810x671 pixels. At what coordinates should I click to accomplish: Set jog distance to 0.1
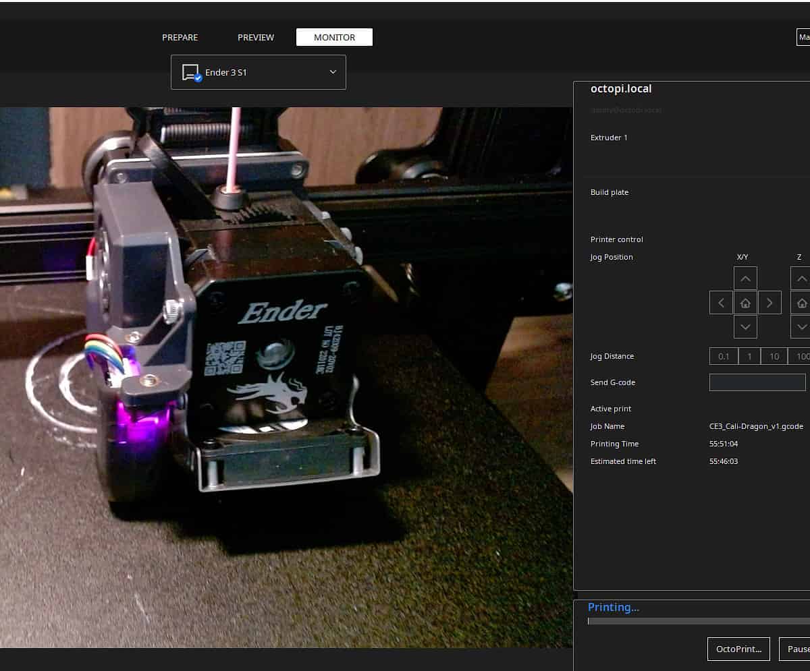point(724,356)
